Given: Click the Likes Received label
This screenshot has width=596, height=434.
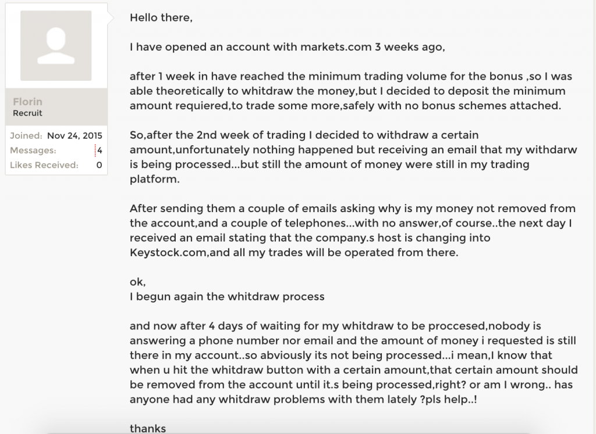Looking at the screenshot, I should point(44,165).
